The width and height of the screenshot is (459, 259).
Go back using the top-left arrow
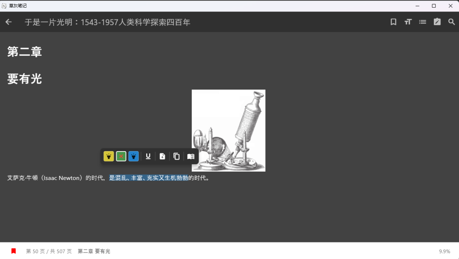pos(8,22)
